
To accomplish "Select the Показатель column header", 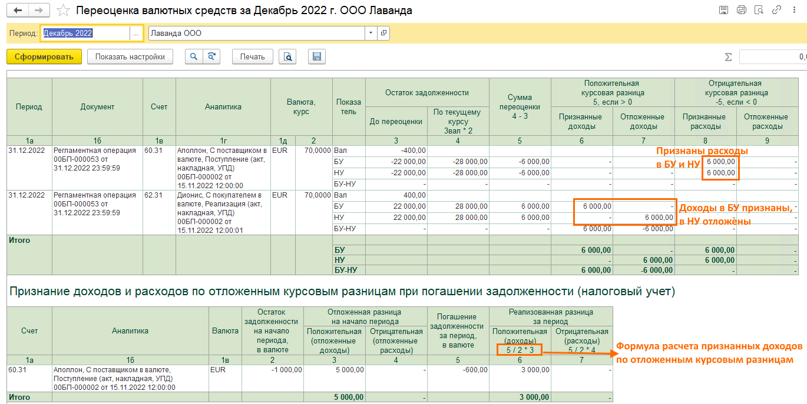I will 349,107.
